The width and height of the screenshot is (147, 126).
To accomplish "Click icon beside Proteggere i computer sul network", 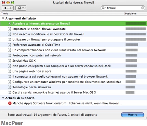I will coord(10,56).
